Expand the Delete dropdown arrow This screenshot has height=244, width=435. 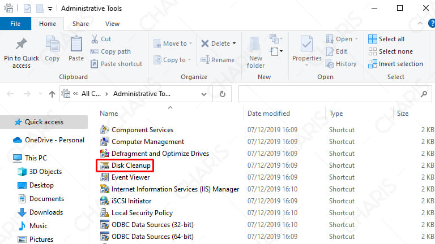tap(234, 43)
